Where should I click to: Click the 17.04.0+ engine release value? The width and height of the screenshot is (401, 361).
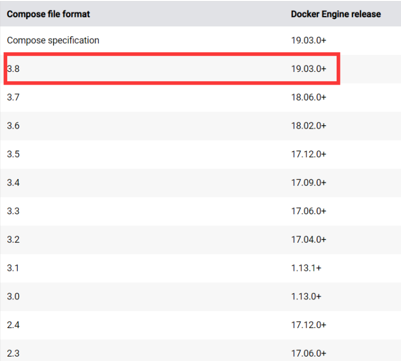(309, 240)
